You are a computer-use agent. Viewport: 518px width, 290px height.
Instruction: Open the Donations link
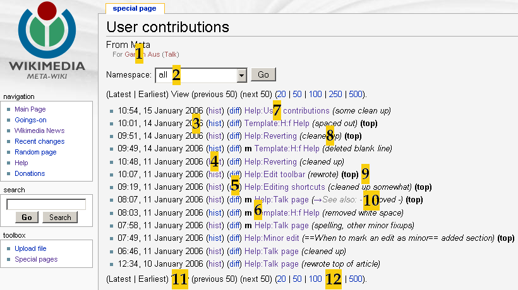click(x=30, y=173)
